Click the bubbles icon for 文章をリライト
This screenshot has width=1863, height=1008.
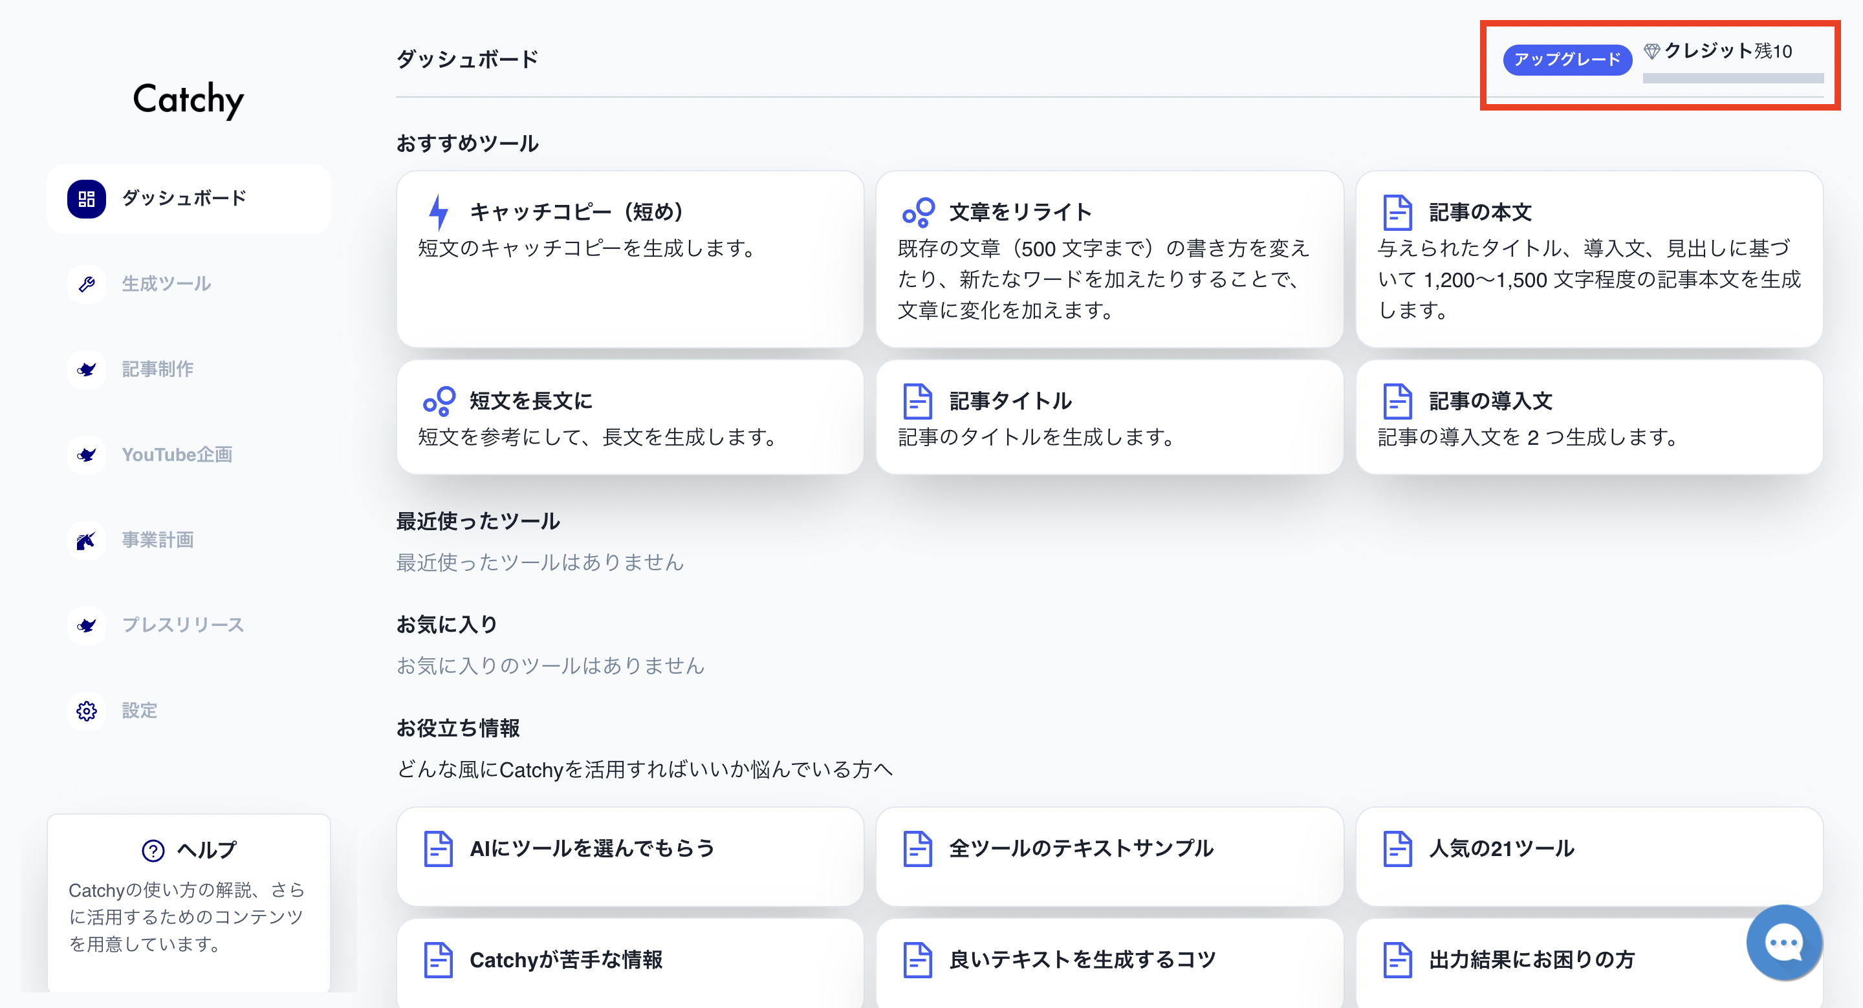(x=918, y=212)
